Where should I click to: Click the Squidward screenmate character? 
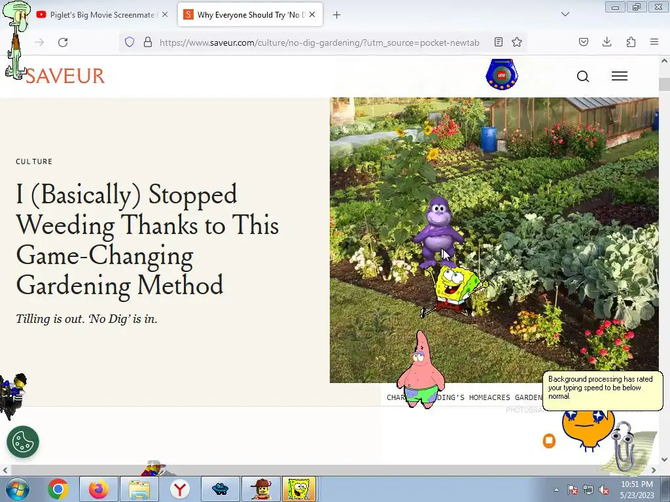(16, 39)
